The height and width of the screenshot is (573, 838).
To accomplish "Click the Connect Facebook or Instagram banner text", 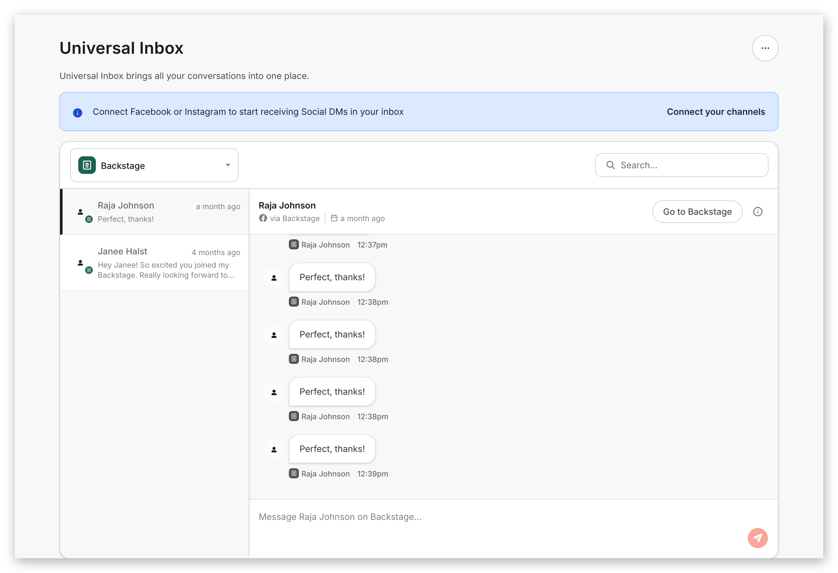I will pos(248,112).
